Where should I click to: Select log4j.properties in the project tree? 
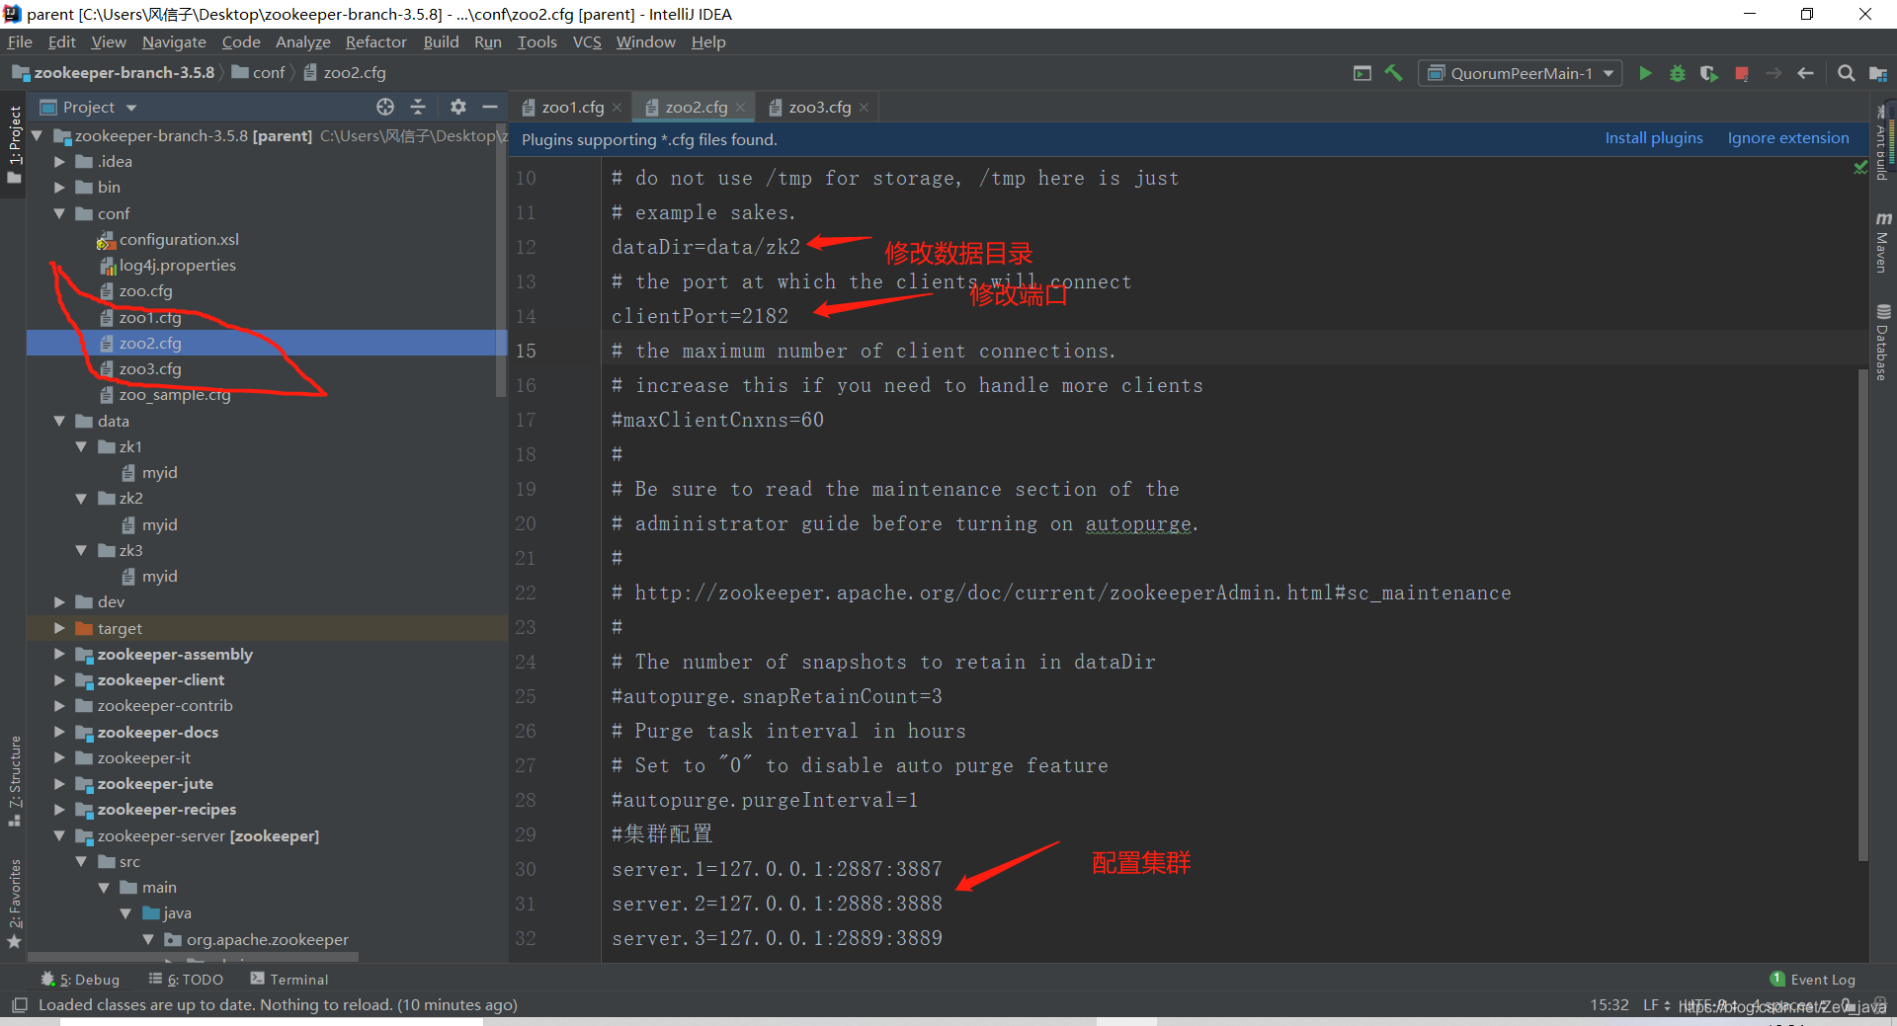tap(177, 266)
